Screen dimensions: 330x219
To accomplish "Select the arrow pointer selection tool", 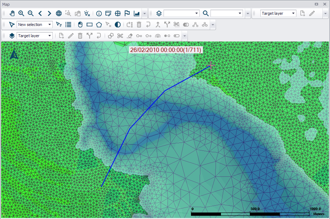I will pyautogui.click(x=12, y=25).
